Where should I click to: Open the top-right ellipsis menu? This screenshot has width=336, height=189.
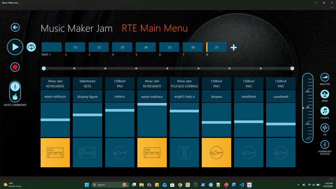coord(332,8)
